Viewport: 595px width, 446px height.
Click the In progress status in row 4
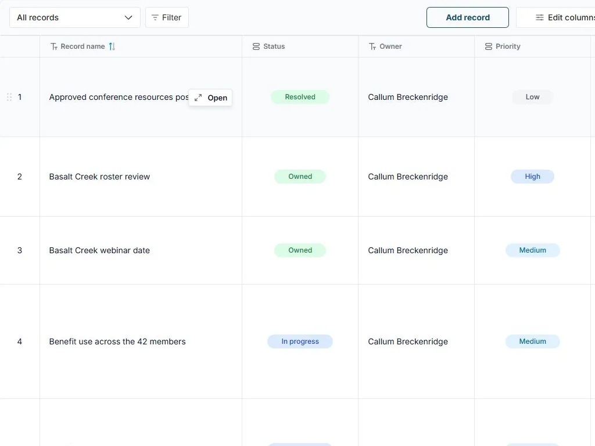(x=300, y=341)
